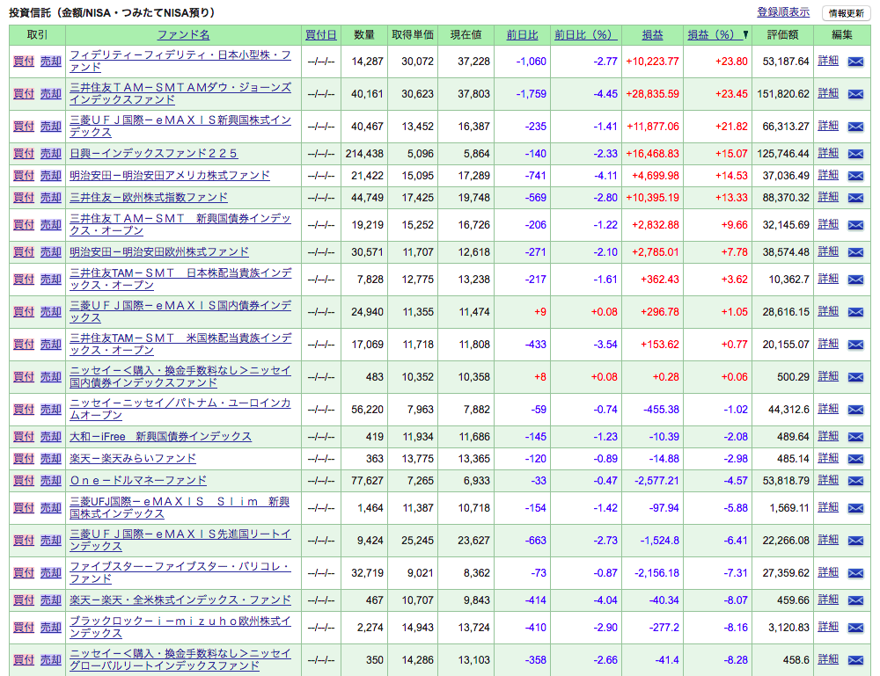Sort table by 前日比 header

522,35
